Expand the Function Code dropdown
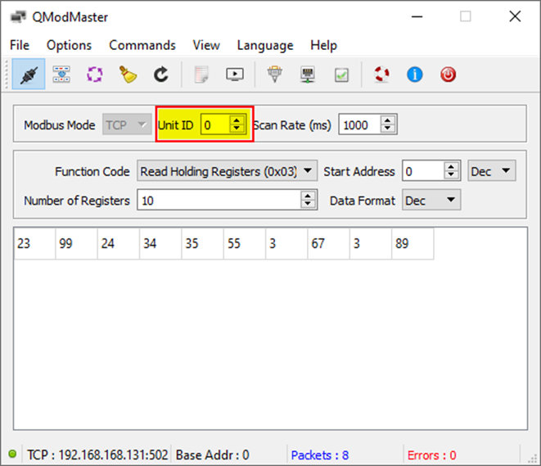 pos(227,171)
